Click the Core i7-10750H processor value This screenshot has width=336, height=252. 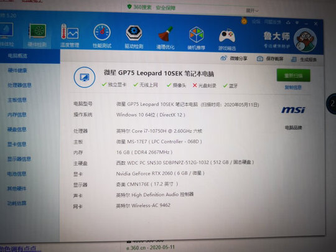click(159, 131)
